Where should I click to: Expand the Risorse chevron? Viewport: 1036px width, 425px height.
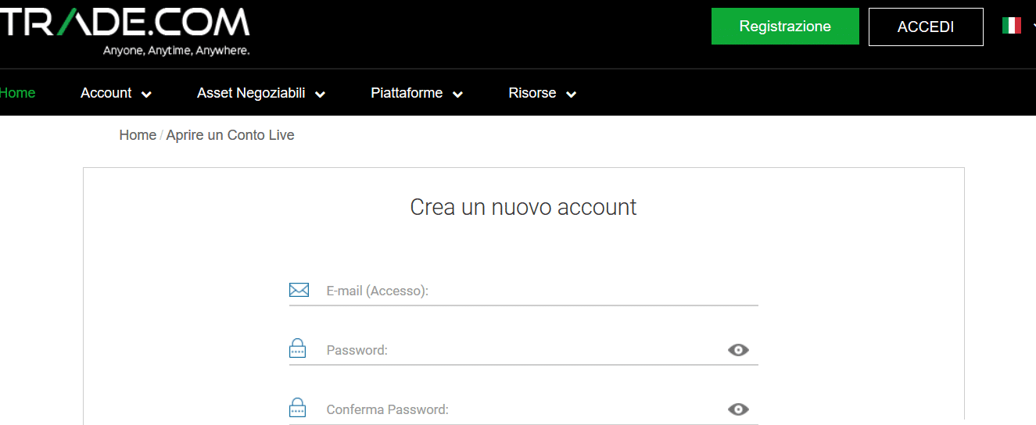click(x=571, y=95)
